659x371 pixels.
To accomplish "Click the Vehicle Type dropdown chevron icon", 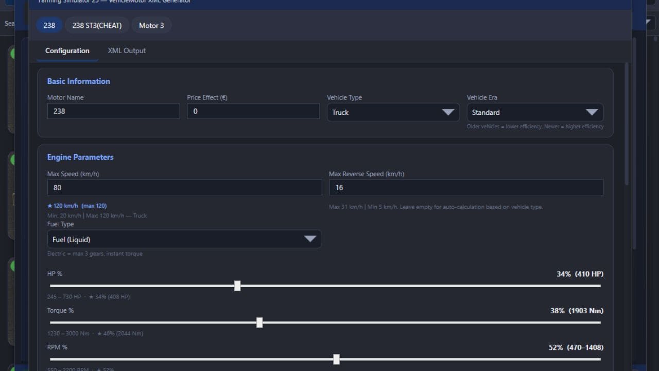I will coord(447,112).
